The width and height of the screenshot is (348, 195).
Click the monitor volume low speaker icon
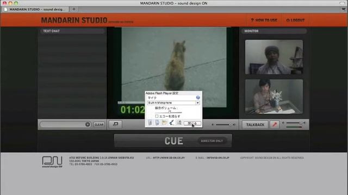pyautogui.click(x=284, y=123)
